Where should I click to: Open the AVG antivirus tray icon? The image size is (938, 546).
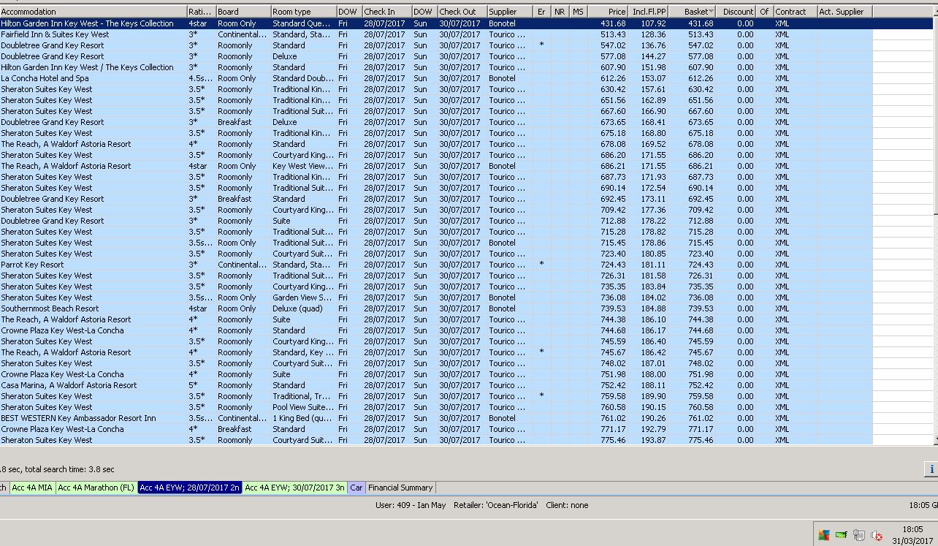[824, 535]
